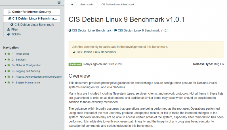Click the green Published badge
Screen dimensions: 227x130
(75, 64)
